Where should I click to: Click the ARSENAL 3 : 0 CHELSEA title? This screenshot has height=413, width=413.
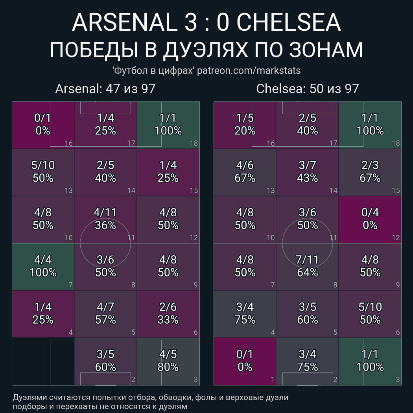click(206, 22)
